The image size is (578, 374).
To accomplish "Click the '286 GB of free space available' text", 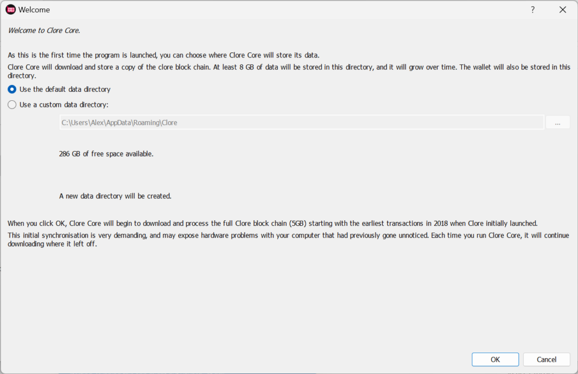I will pos(106,154).
